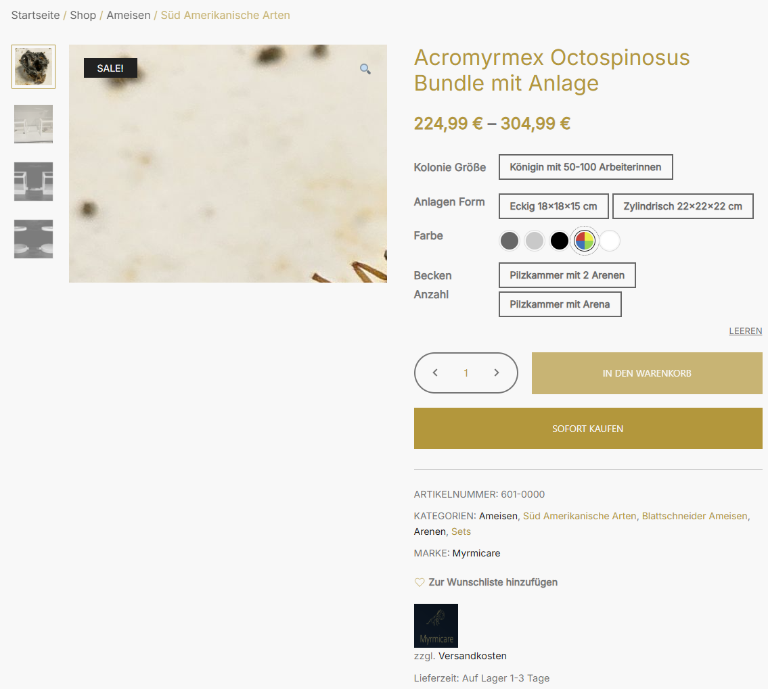The height and width of the screenshot is (689, 768).
Task: Click the heart wishlist icon
Action: point(420,582)
